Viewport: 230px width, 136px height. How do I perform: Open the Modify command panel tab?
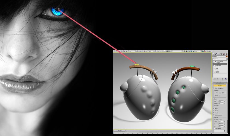(216, 54)
